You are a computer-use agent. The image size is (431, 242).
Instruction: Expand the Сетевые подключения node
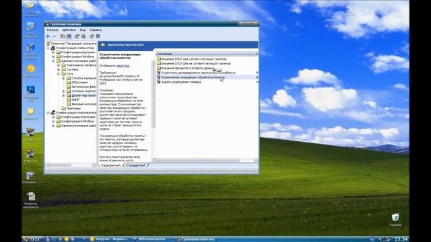(x=64, y=91)
